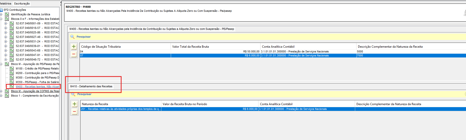
Task: Select the M350 - PIS/Pasep Folha de Salários item
Action: (37, 82)
